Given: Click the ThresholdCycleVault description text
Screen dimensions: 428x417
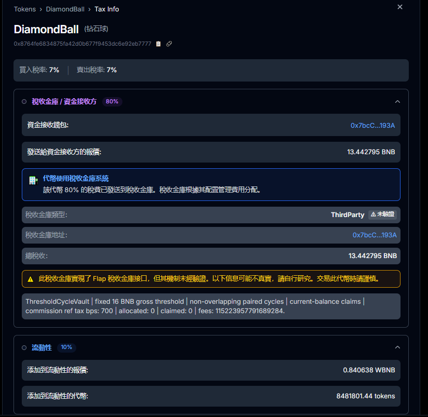Looking at the screenshot, I should [x=195, y=306].
